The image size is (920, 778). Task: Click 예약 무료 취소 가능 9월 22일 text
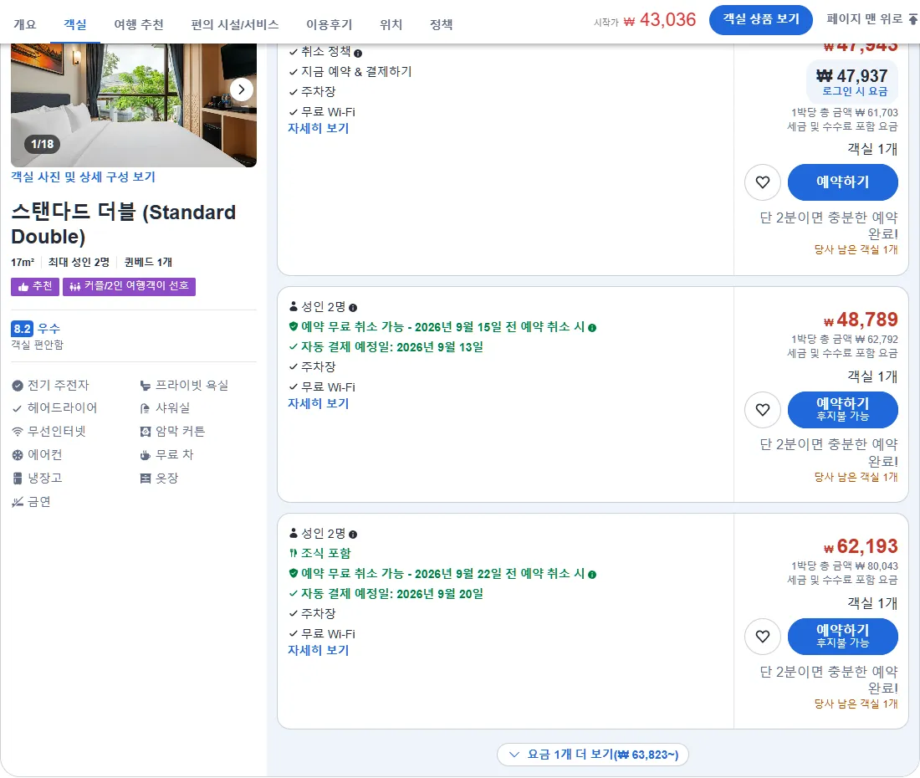443,573
